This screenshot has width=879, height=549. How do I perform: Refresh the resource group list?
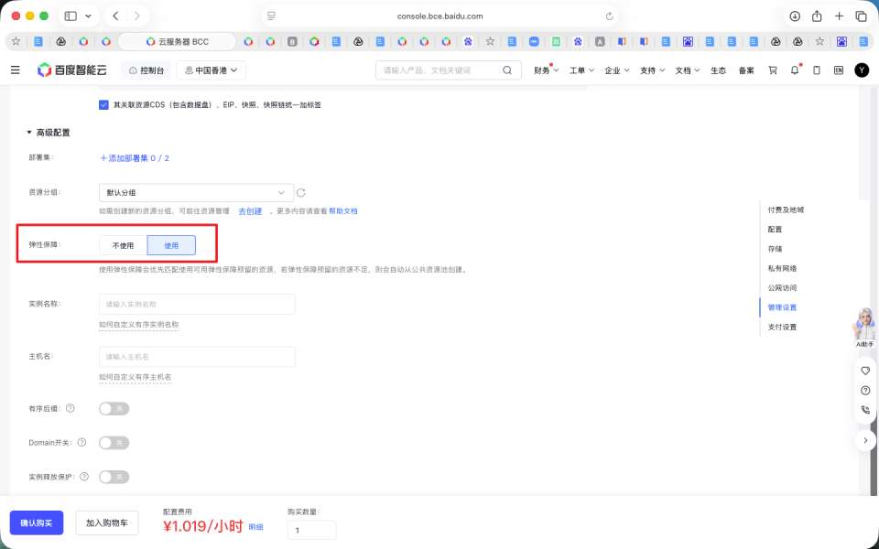click(301, 193)
